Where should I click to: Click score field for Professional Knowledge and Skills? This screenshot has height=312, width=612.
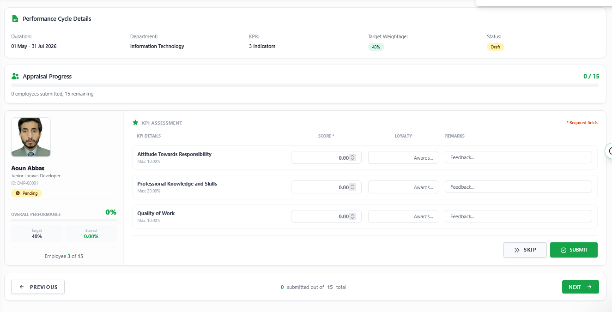(326, 187)
